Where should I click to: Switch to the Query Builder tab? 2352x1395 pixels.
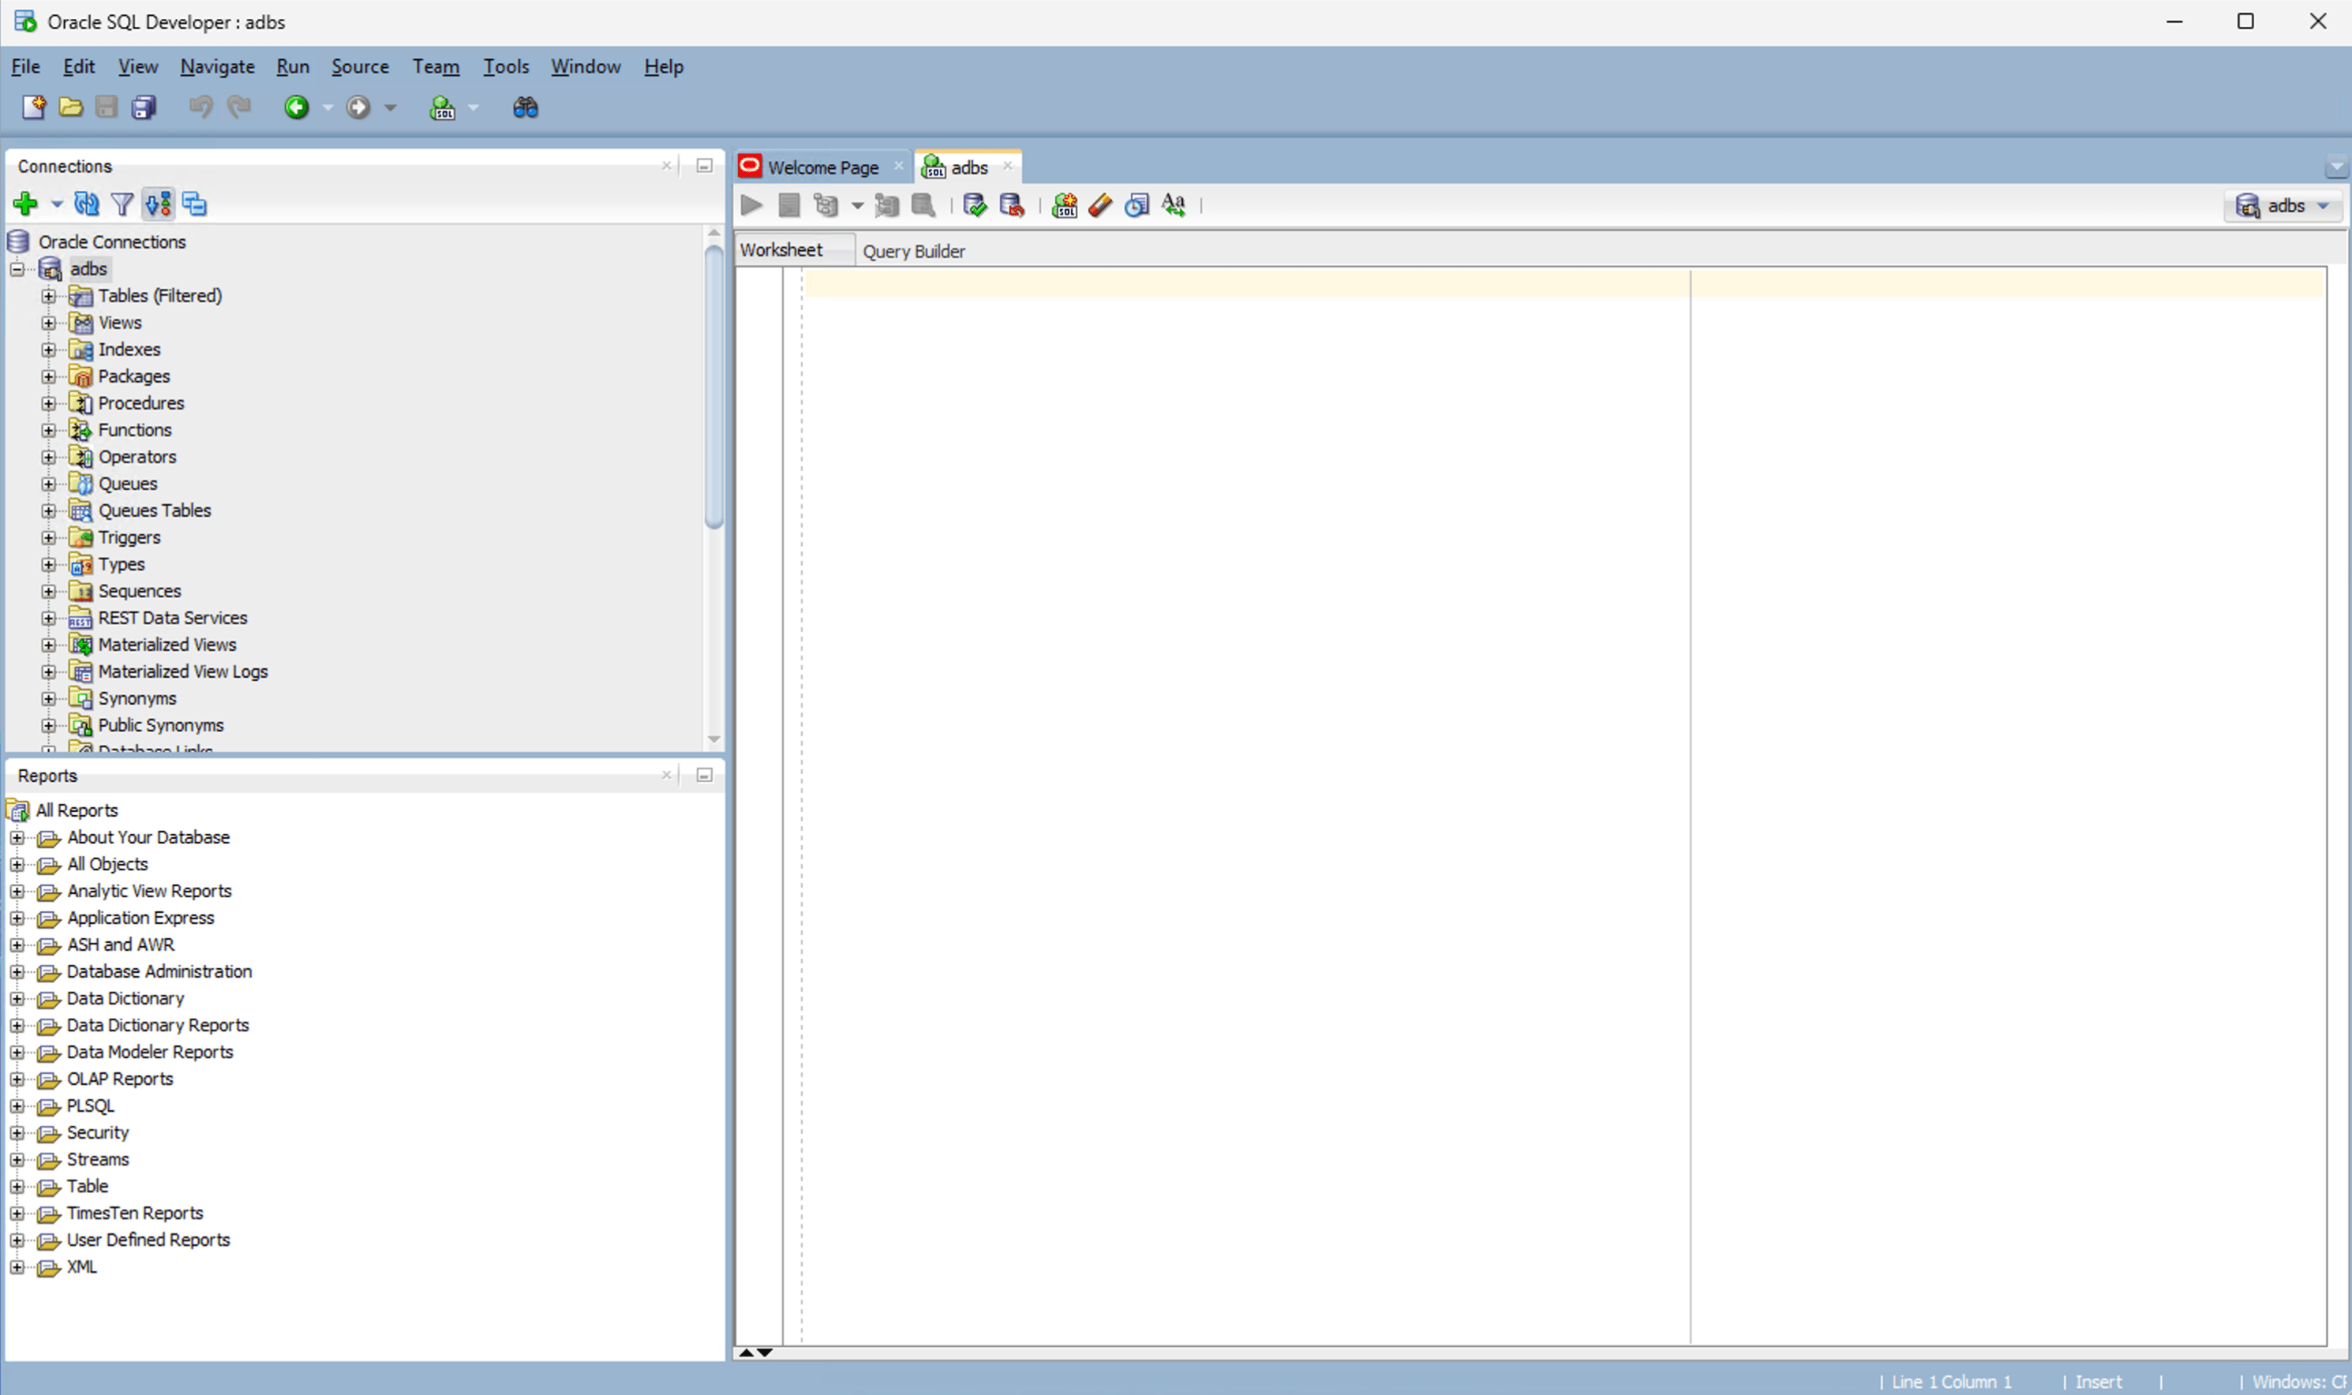coord(914,251)
